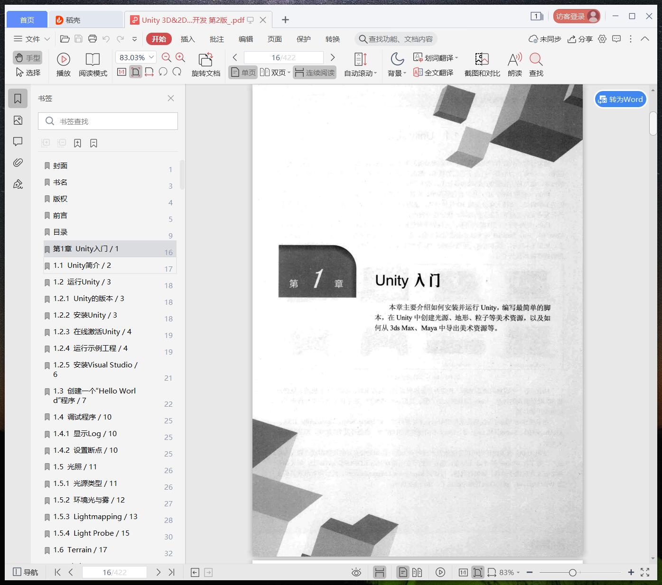Screen dimensions: 662x585
Task: Open the bookmarks sidebar panel
Action: (x=18, y=99)
